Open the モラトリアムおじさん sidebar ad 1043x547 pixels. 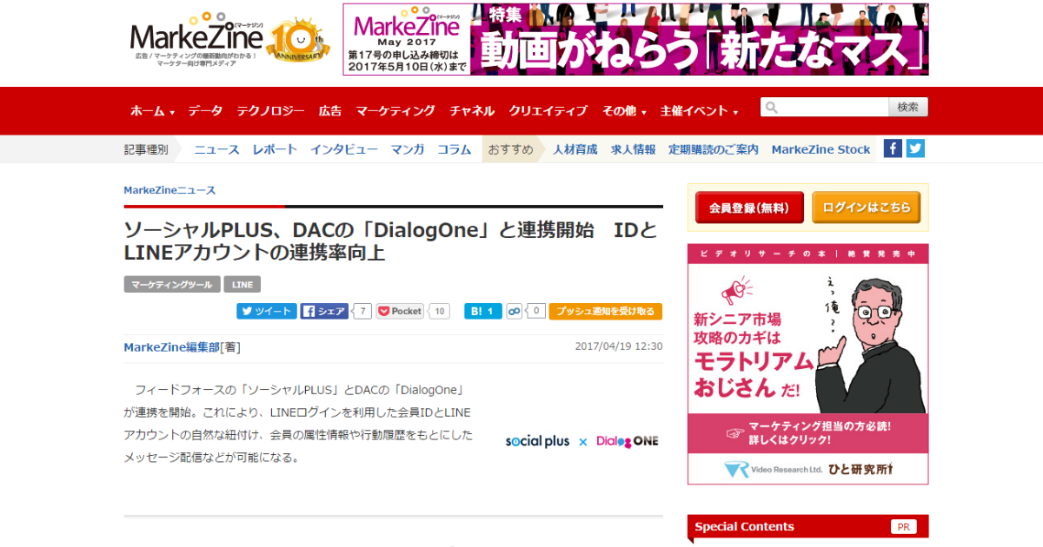(x=807, y=364)
